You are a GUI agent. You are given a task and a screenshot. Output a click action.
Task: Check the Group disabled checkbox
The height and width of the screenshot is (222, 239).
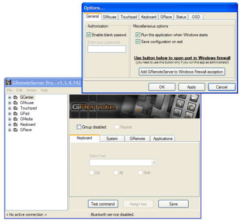(x=79, y=127)
